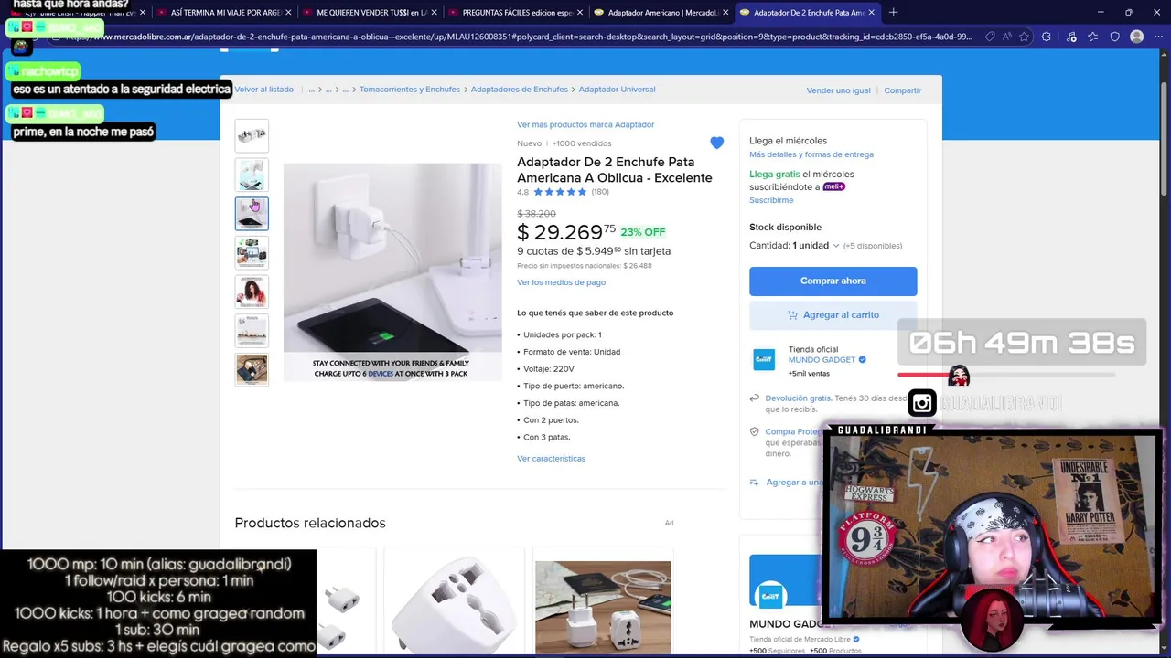The width and height of the screenshot is (1171, 658).
Task: Click 'Devolución gratis' link
Action: tap(798, 398)
